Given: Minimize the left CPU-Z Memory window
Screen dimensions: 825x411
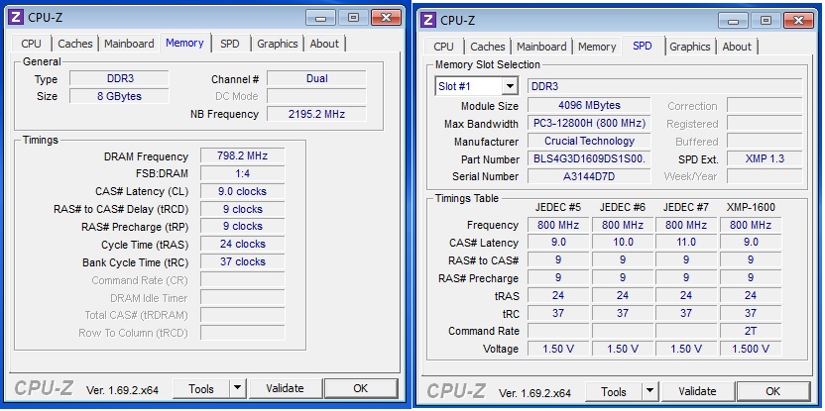Looking at the screenshot, I should tap(321, 18).
